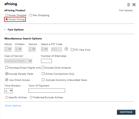Click the CONTINUE button
Viewport: 139px width, 119px height.
[x=126, y=112]
